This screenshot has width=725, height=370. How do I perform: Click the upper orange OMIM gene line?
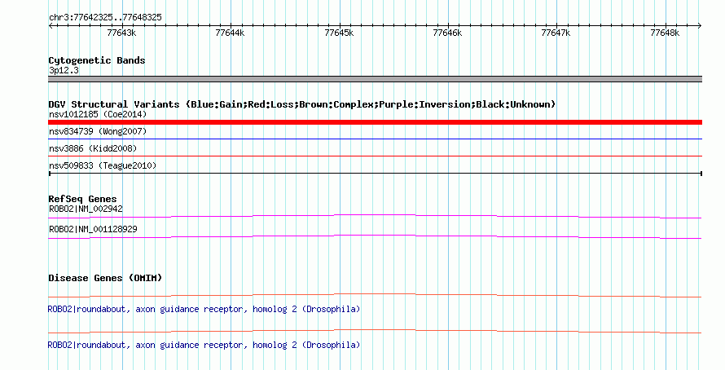click(375, 296)
